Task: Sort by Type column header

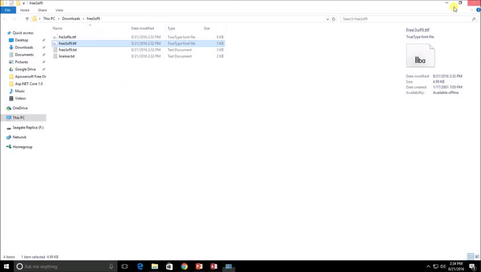Action: [171, 28]
